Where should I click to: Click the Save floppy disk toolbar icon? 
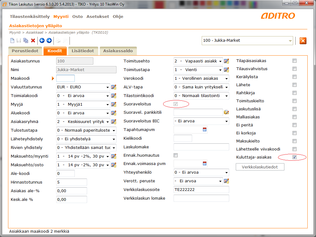(19, 40)
